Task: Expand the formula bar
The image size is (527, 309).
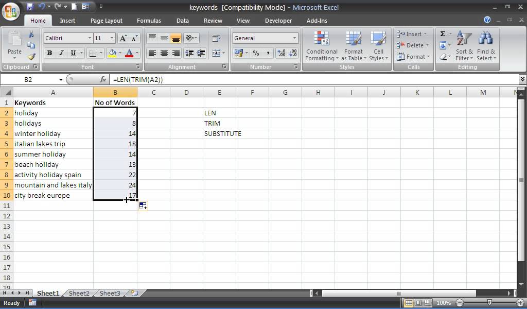Action: coord(522,79)
